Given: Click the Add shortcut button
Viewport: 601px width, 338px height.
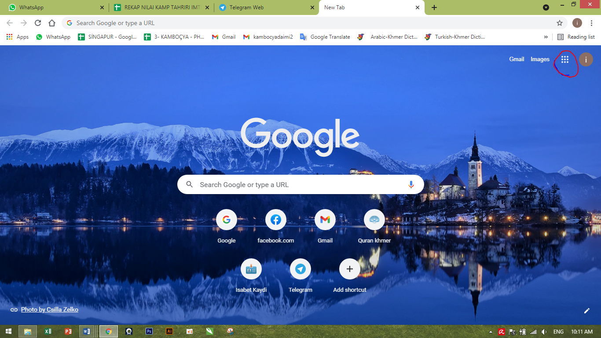Looking at the screenshot, I should click(350, 269).
